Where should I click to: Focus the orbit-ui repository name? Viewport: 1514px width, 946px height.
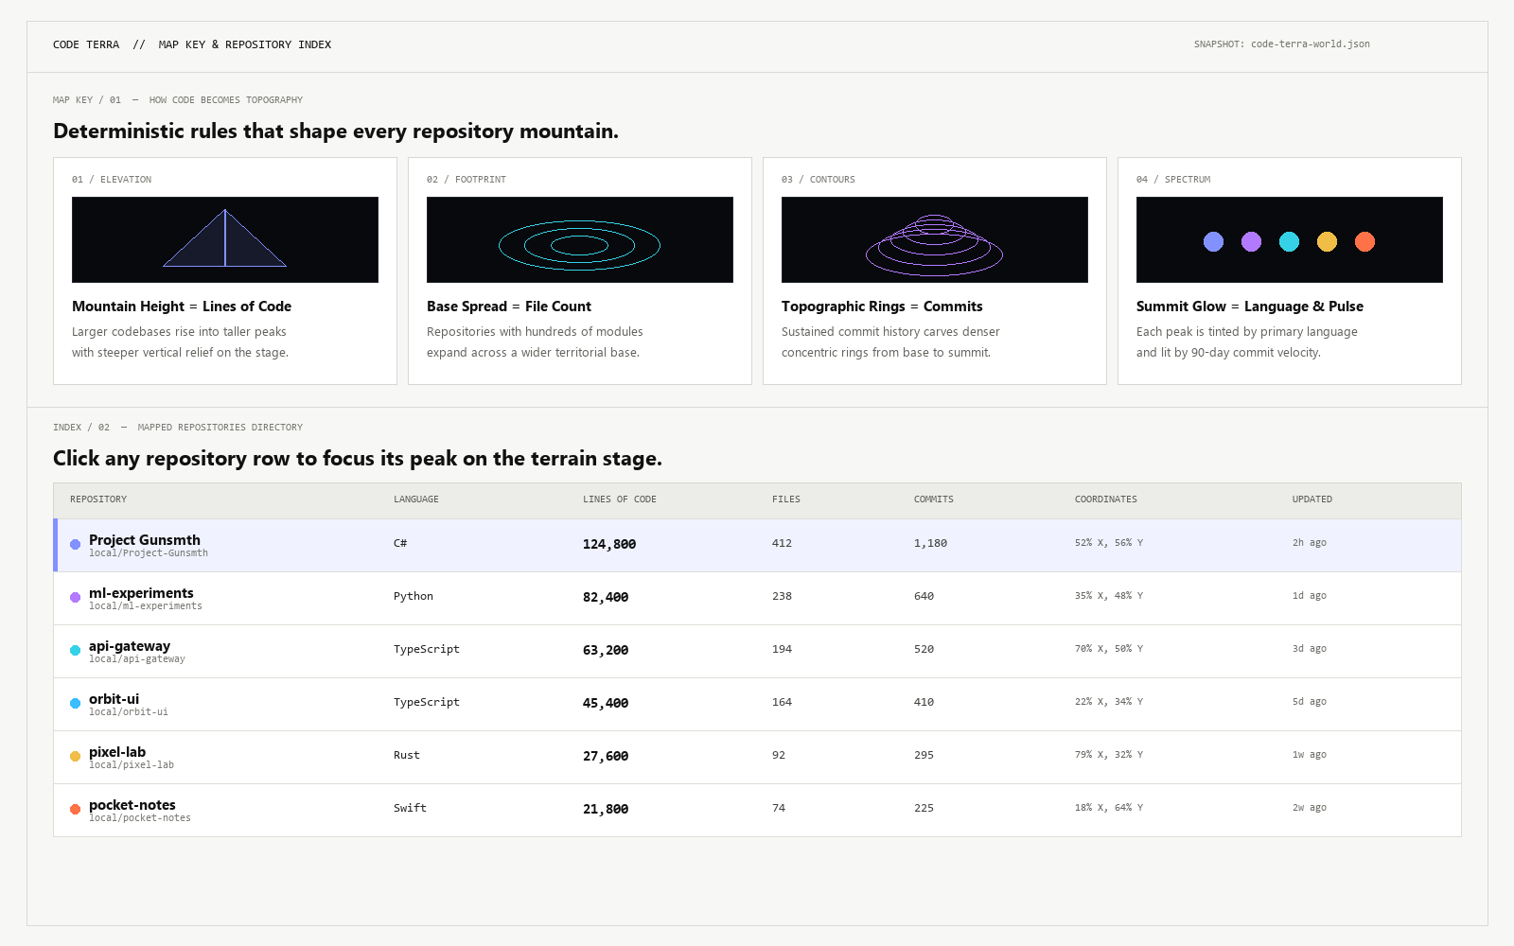114,699
